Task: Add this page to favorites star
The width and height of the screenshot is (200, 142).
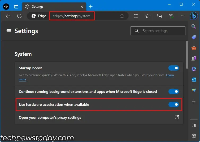Action: pyautogui.click(x=122, y=16)
